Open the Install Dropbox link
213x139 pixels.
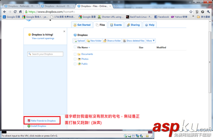click(x=39, y=126)
